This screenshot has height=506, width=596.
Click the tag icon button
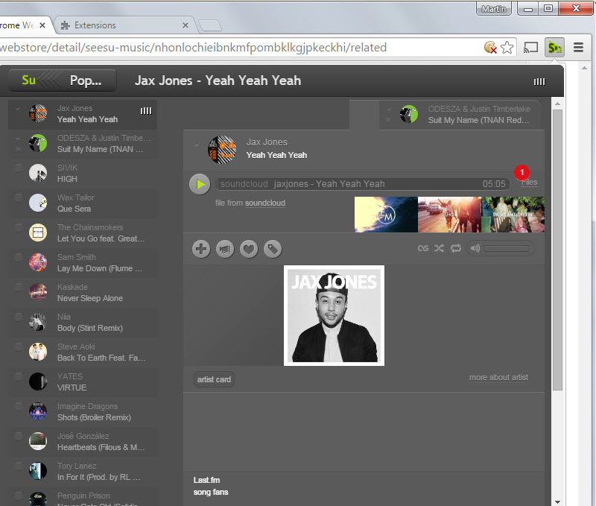click(x=273, y=249)
